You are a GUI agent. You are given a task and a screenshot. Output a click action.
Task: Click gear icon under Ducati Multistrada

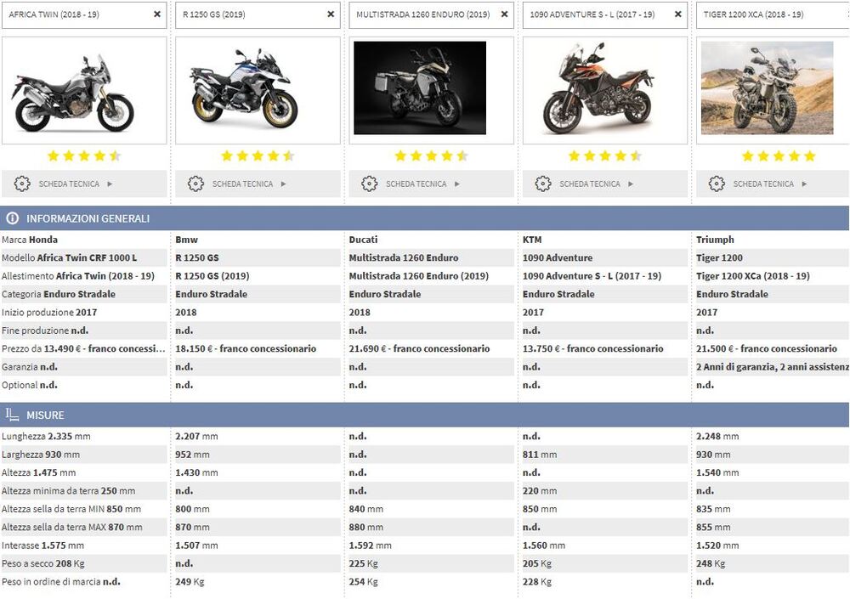(x=369, y=184)
